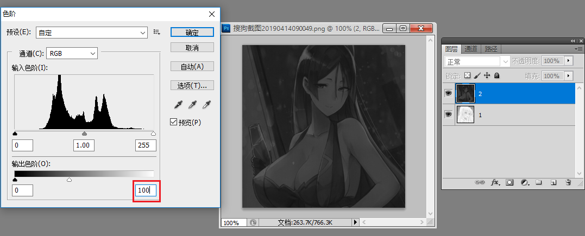Click the histogram in Levels dialog

(84, 102)
